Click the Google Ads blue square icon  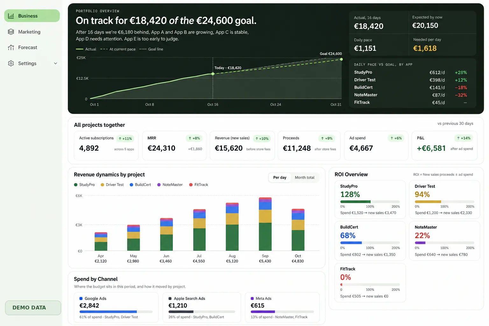(81, 299)
